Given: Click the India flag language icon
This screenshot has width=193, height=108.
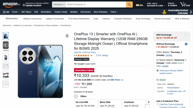Looking at the screenshot, I should tap(137, 5).
